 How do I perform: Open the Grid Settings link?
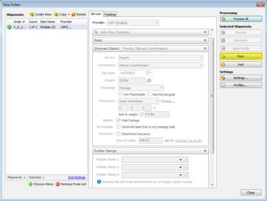(x=76, y=177)
